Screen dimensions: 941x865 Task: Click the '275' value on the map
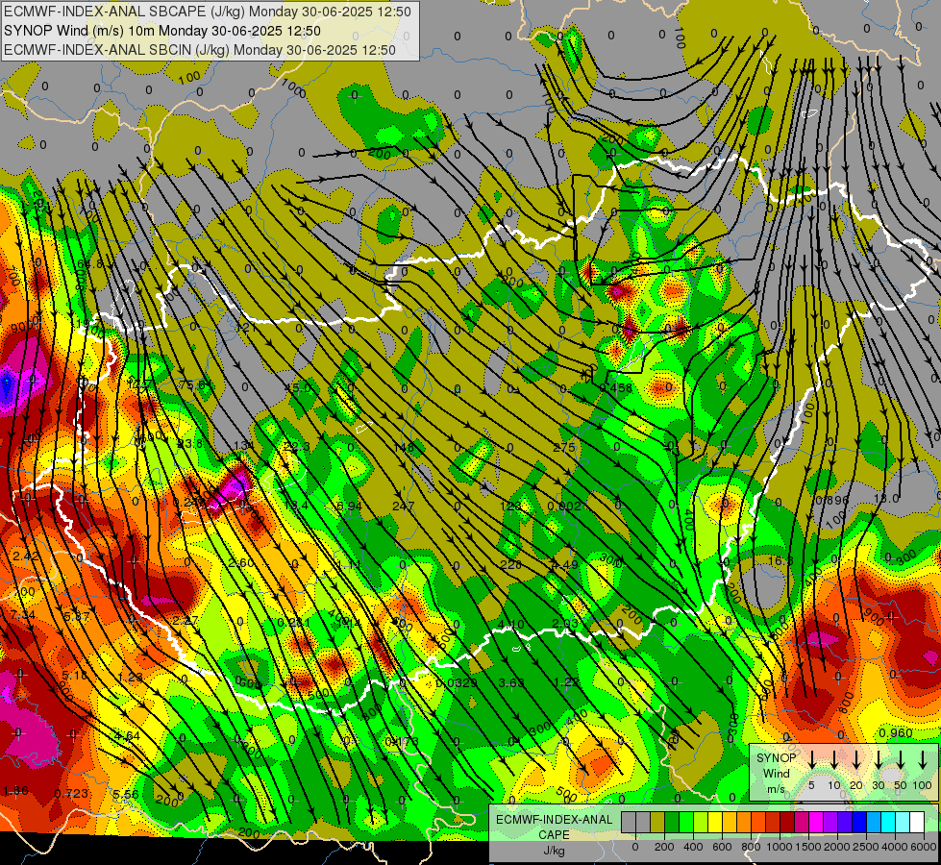coord(564,447)
